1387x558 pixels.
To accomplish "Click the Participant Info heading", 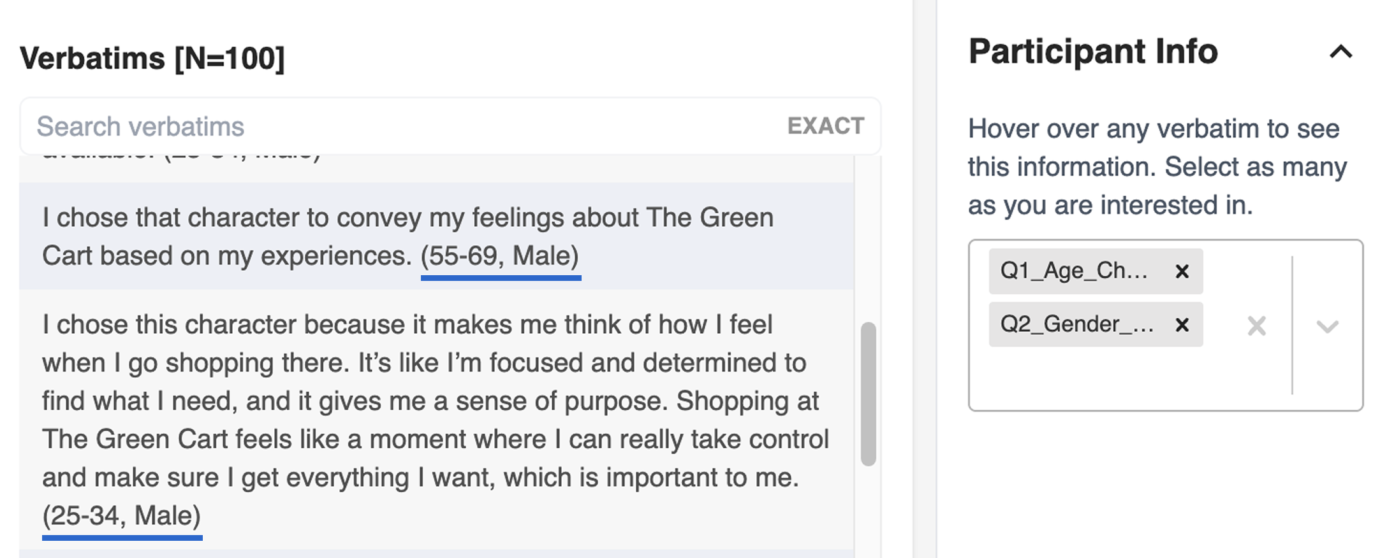I will point(1092,52).
